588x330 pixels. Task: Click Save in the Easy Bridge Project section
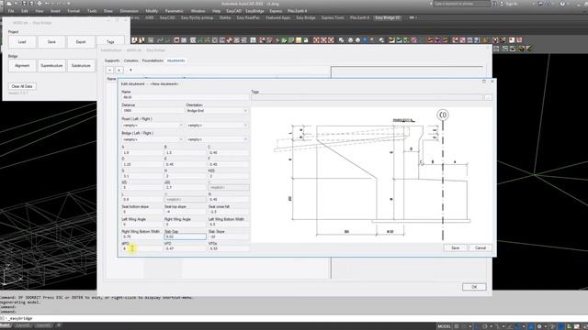pos(51,42)
